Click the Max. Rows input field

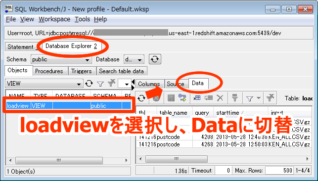click(279, 171)
